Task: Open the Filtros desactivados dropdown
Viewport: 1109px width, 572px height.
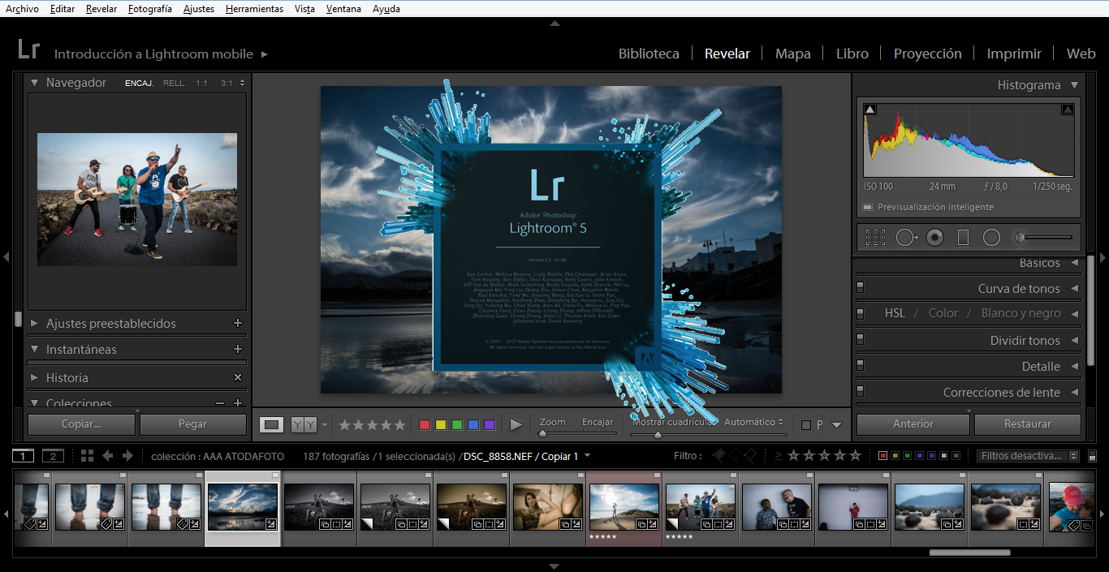Action: (1029, 456)
